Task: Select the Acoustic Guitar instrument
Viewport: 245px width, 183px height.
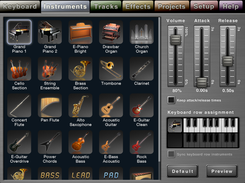Action: coord(111,106)
